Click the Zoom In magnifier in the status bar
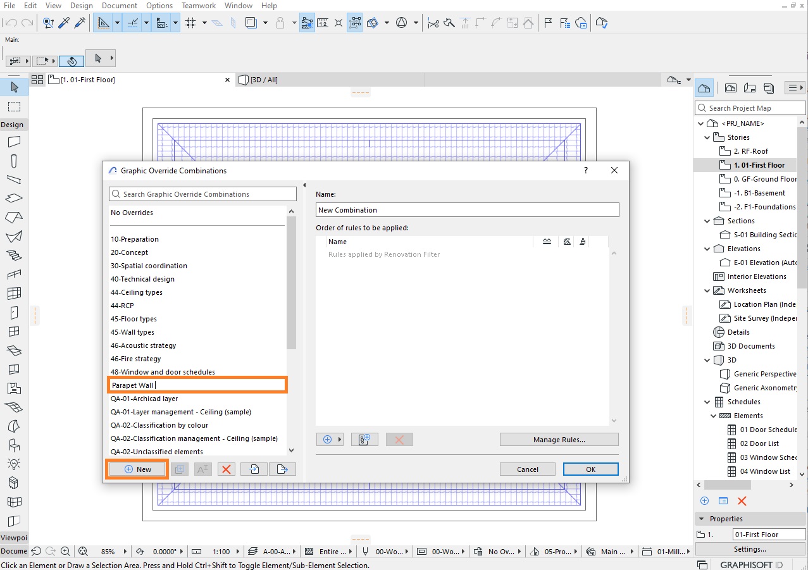 (65, 552)
